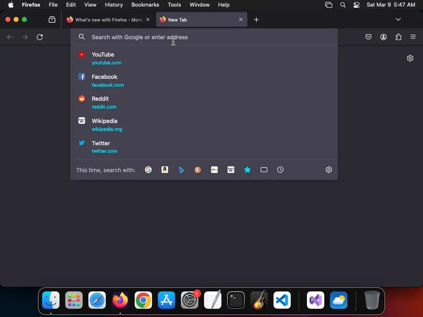Search this time with Google icon
The image size is (423, 317).
point(148,170)
